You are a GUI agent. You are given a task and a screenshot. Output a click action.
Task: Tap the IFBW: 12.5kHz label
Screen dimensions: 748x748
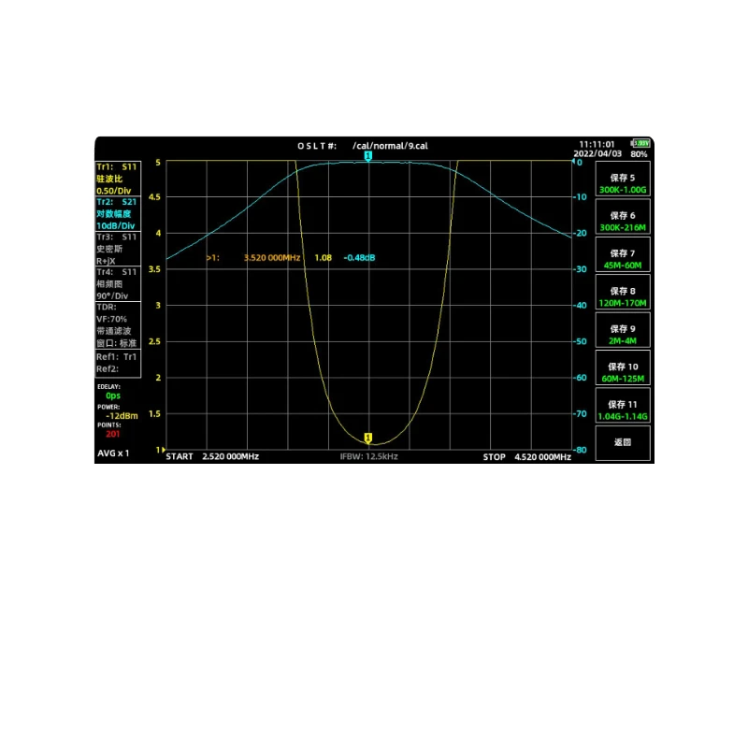(x=368, y=456)
